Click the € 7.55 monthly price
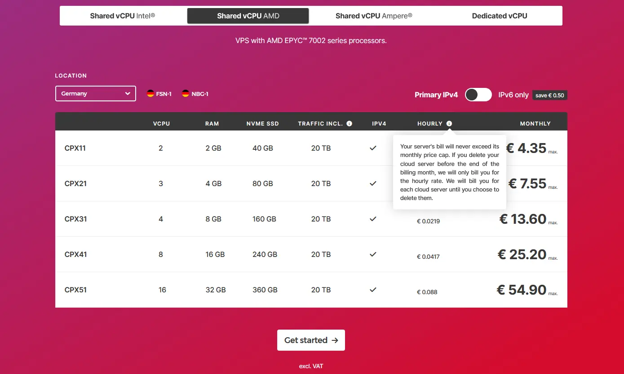This screenshot has width=624, height=374. 527,183
